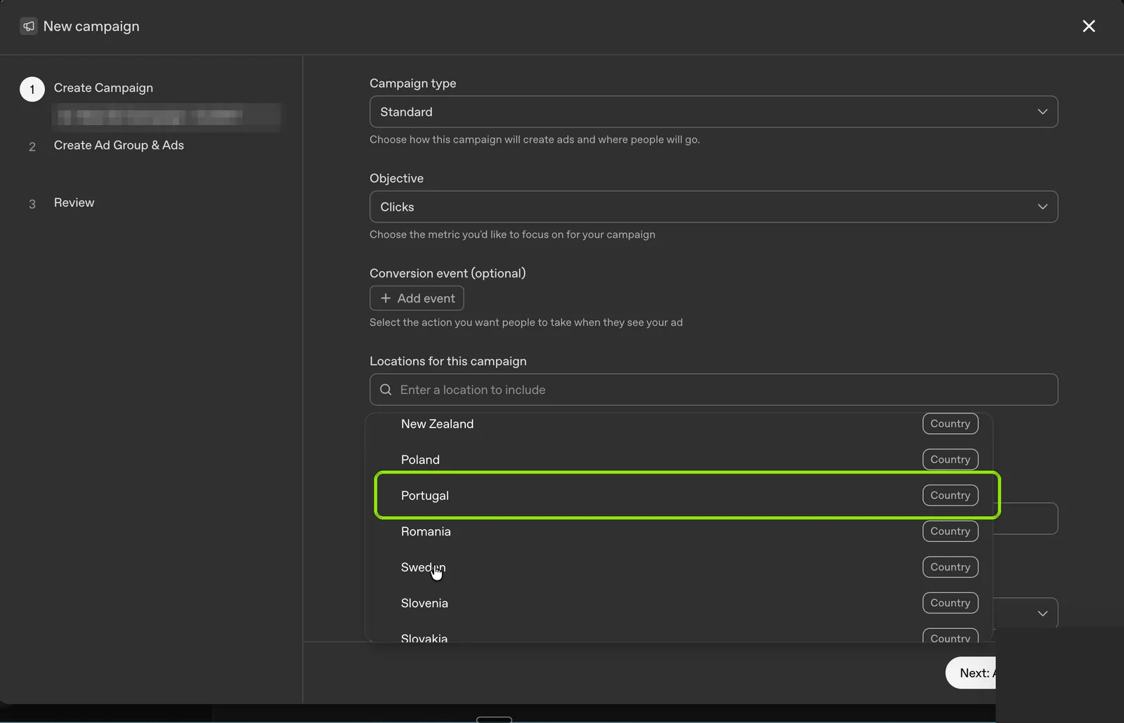Select New Zealand from the location list
The image size is (1124, 723).
tap(679, 424)
